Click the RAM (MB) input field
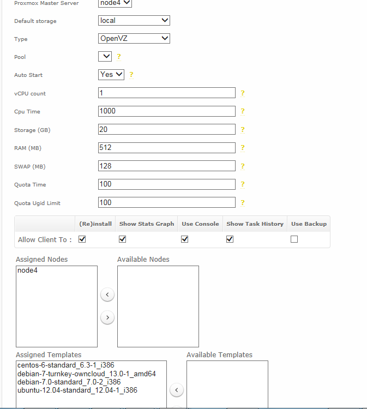This screenshot has width=367, height=409. click(167, 148)
